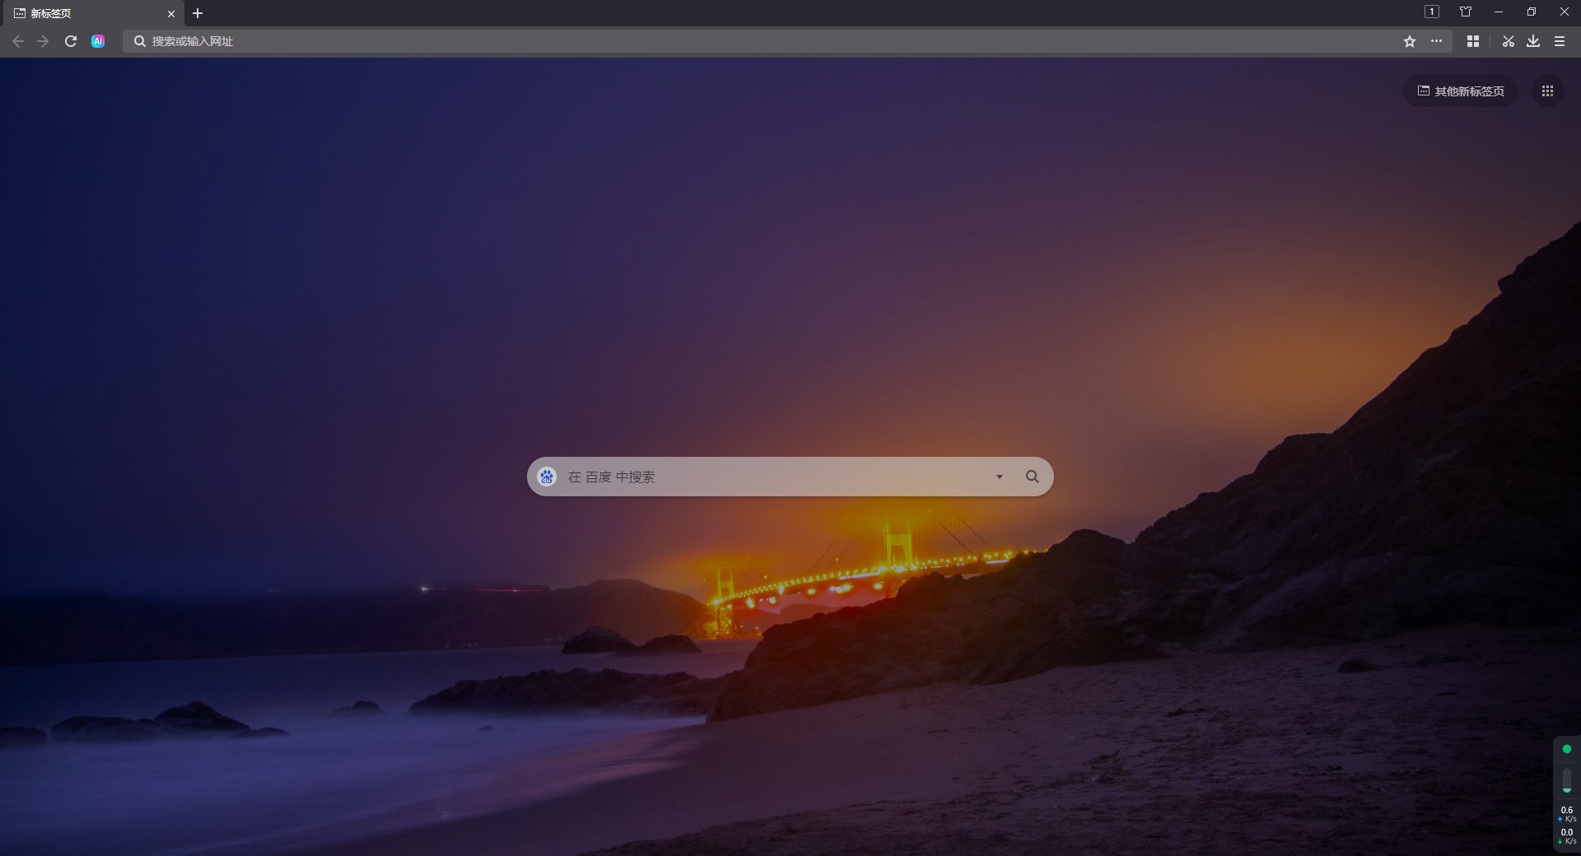Open the apps grid on new tab page
This screenshot has height=856, width=1581.
[x=1547, y=91]
